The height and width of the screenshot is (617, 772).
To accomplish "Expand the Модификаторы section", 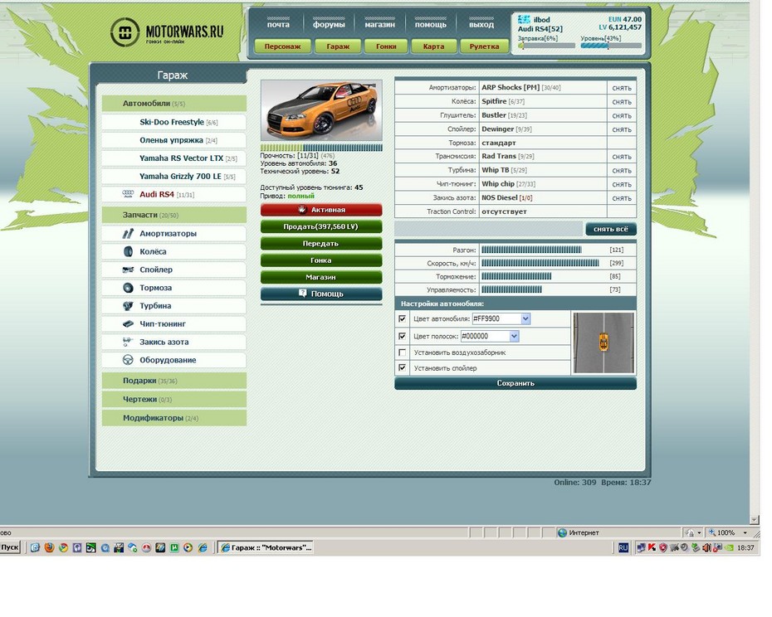I will (x=173, y=418).
